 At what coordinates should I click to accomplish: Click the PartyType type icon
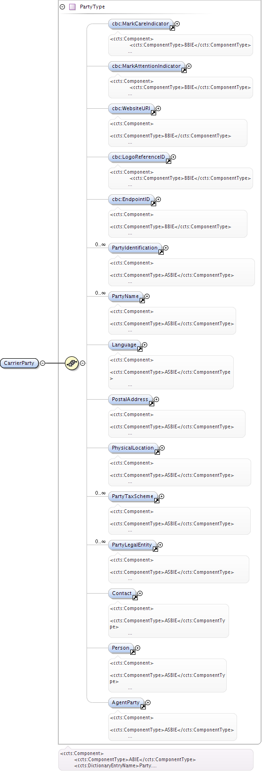pyautogui.click(x=72, y=7)
